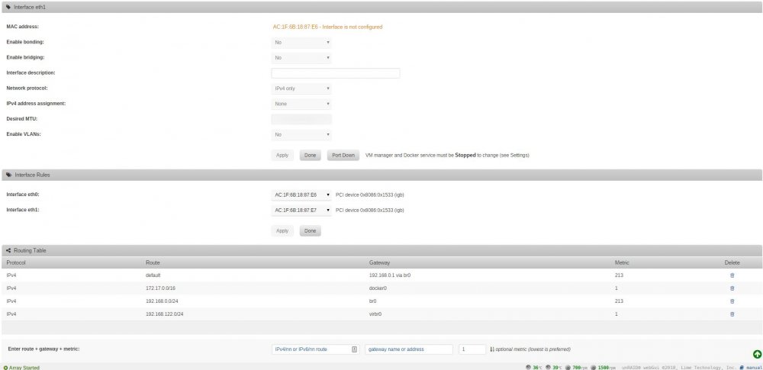
Task: Click the green back-to-top arrow icon
Action: (757, 355)
